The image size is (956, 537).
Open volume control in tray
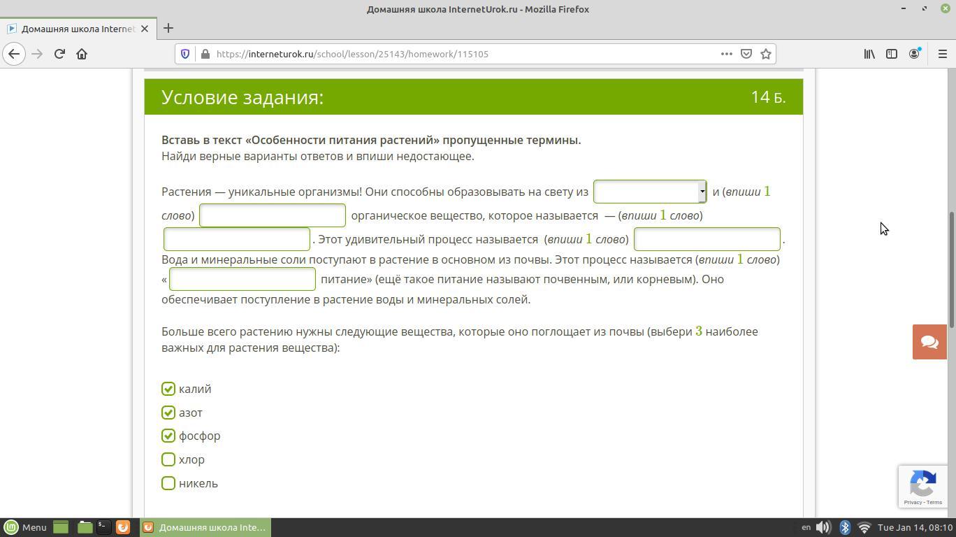tap(824, 527)
